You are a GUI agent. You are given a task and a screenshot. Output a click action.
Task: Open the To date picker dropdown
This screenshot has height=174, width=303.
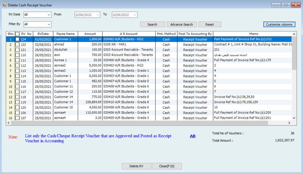[135, 15]
